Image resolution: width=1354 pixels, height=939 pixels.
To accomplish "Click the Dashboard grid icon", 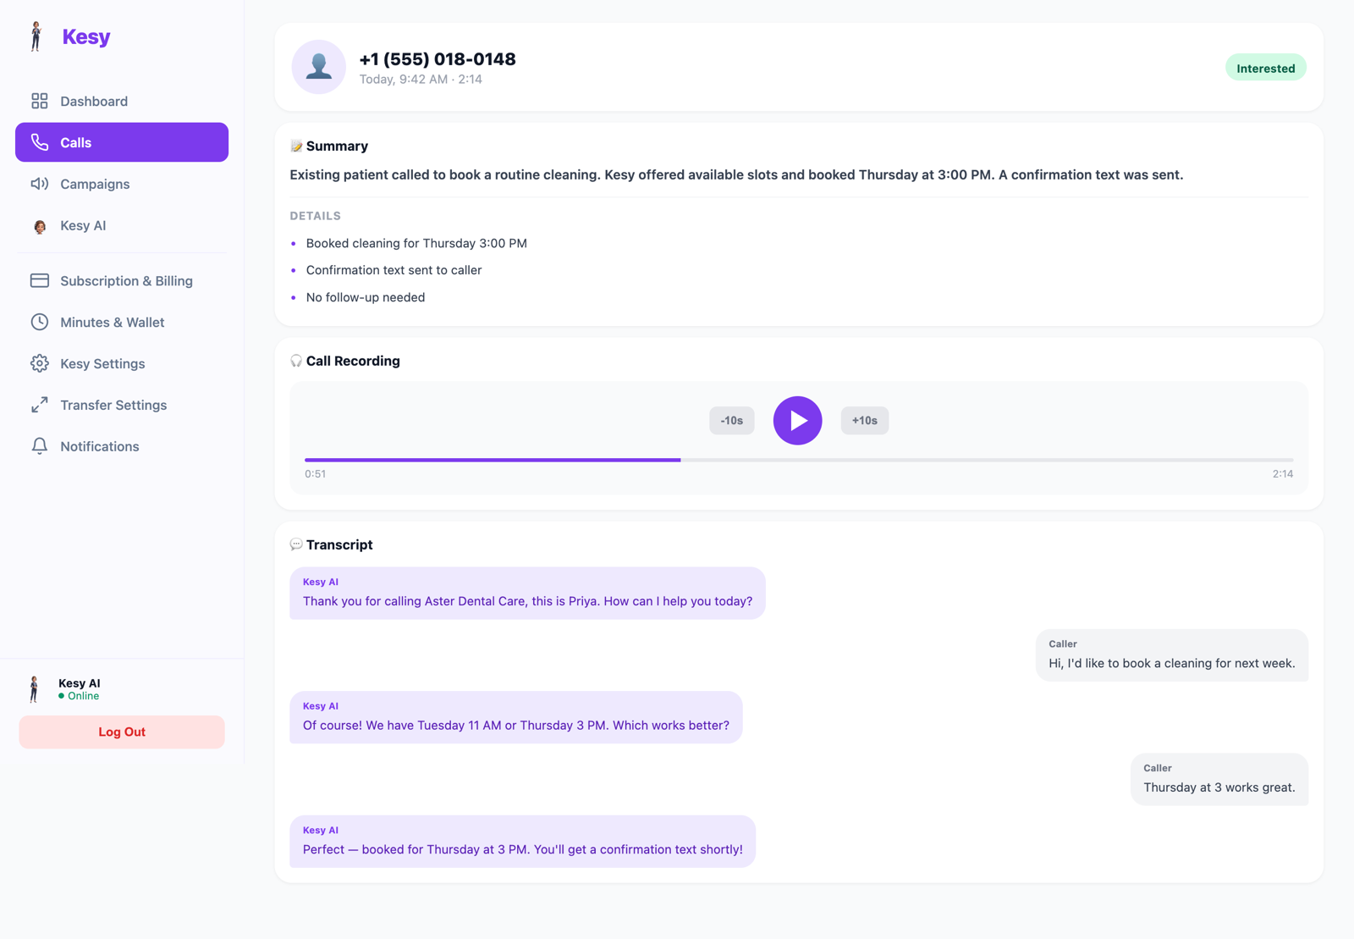I will pos(40,101).
